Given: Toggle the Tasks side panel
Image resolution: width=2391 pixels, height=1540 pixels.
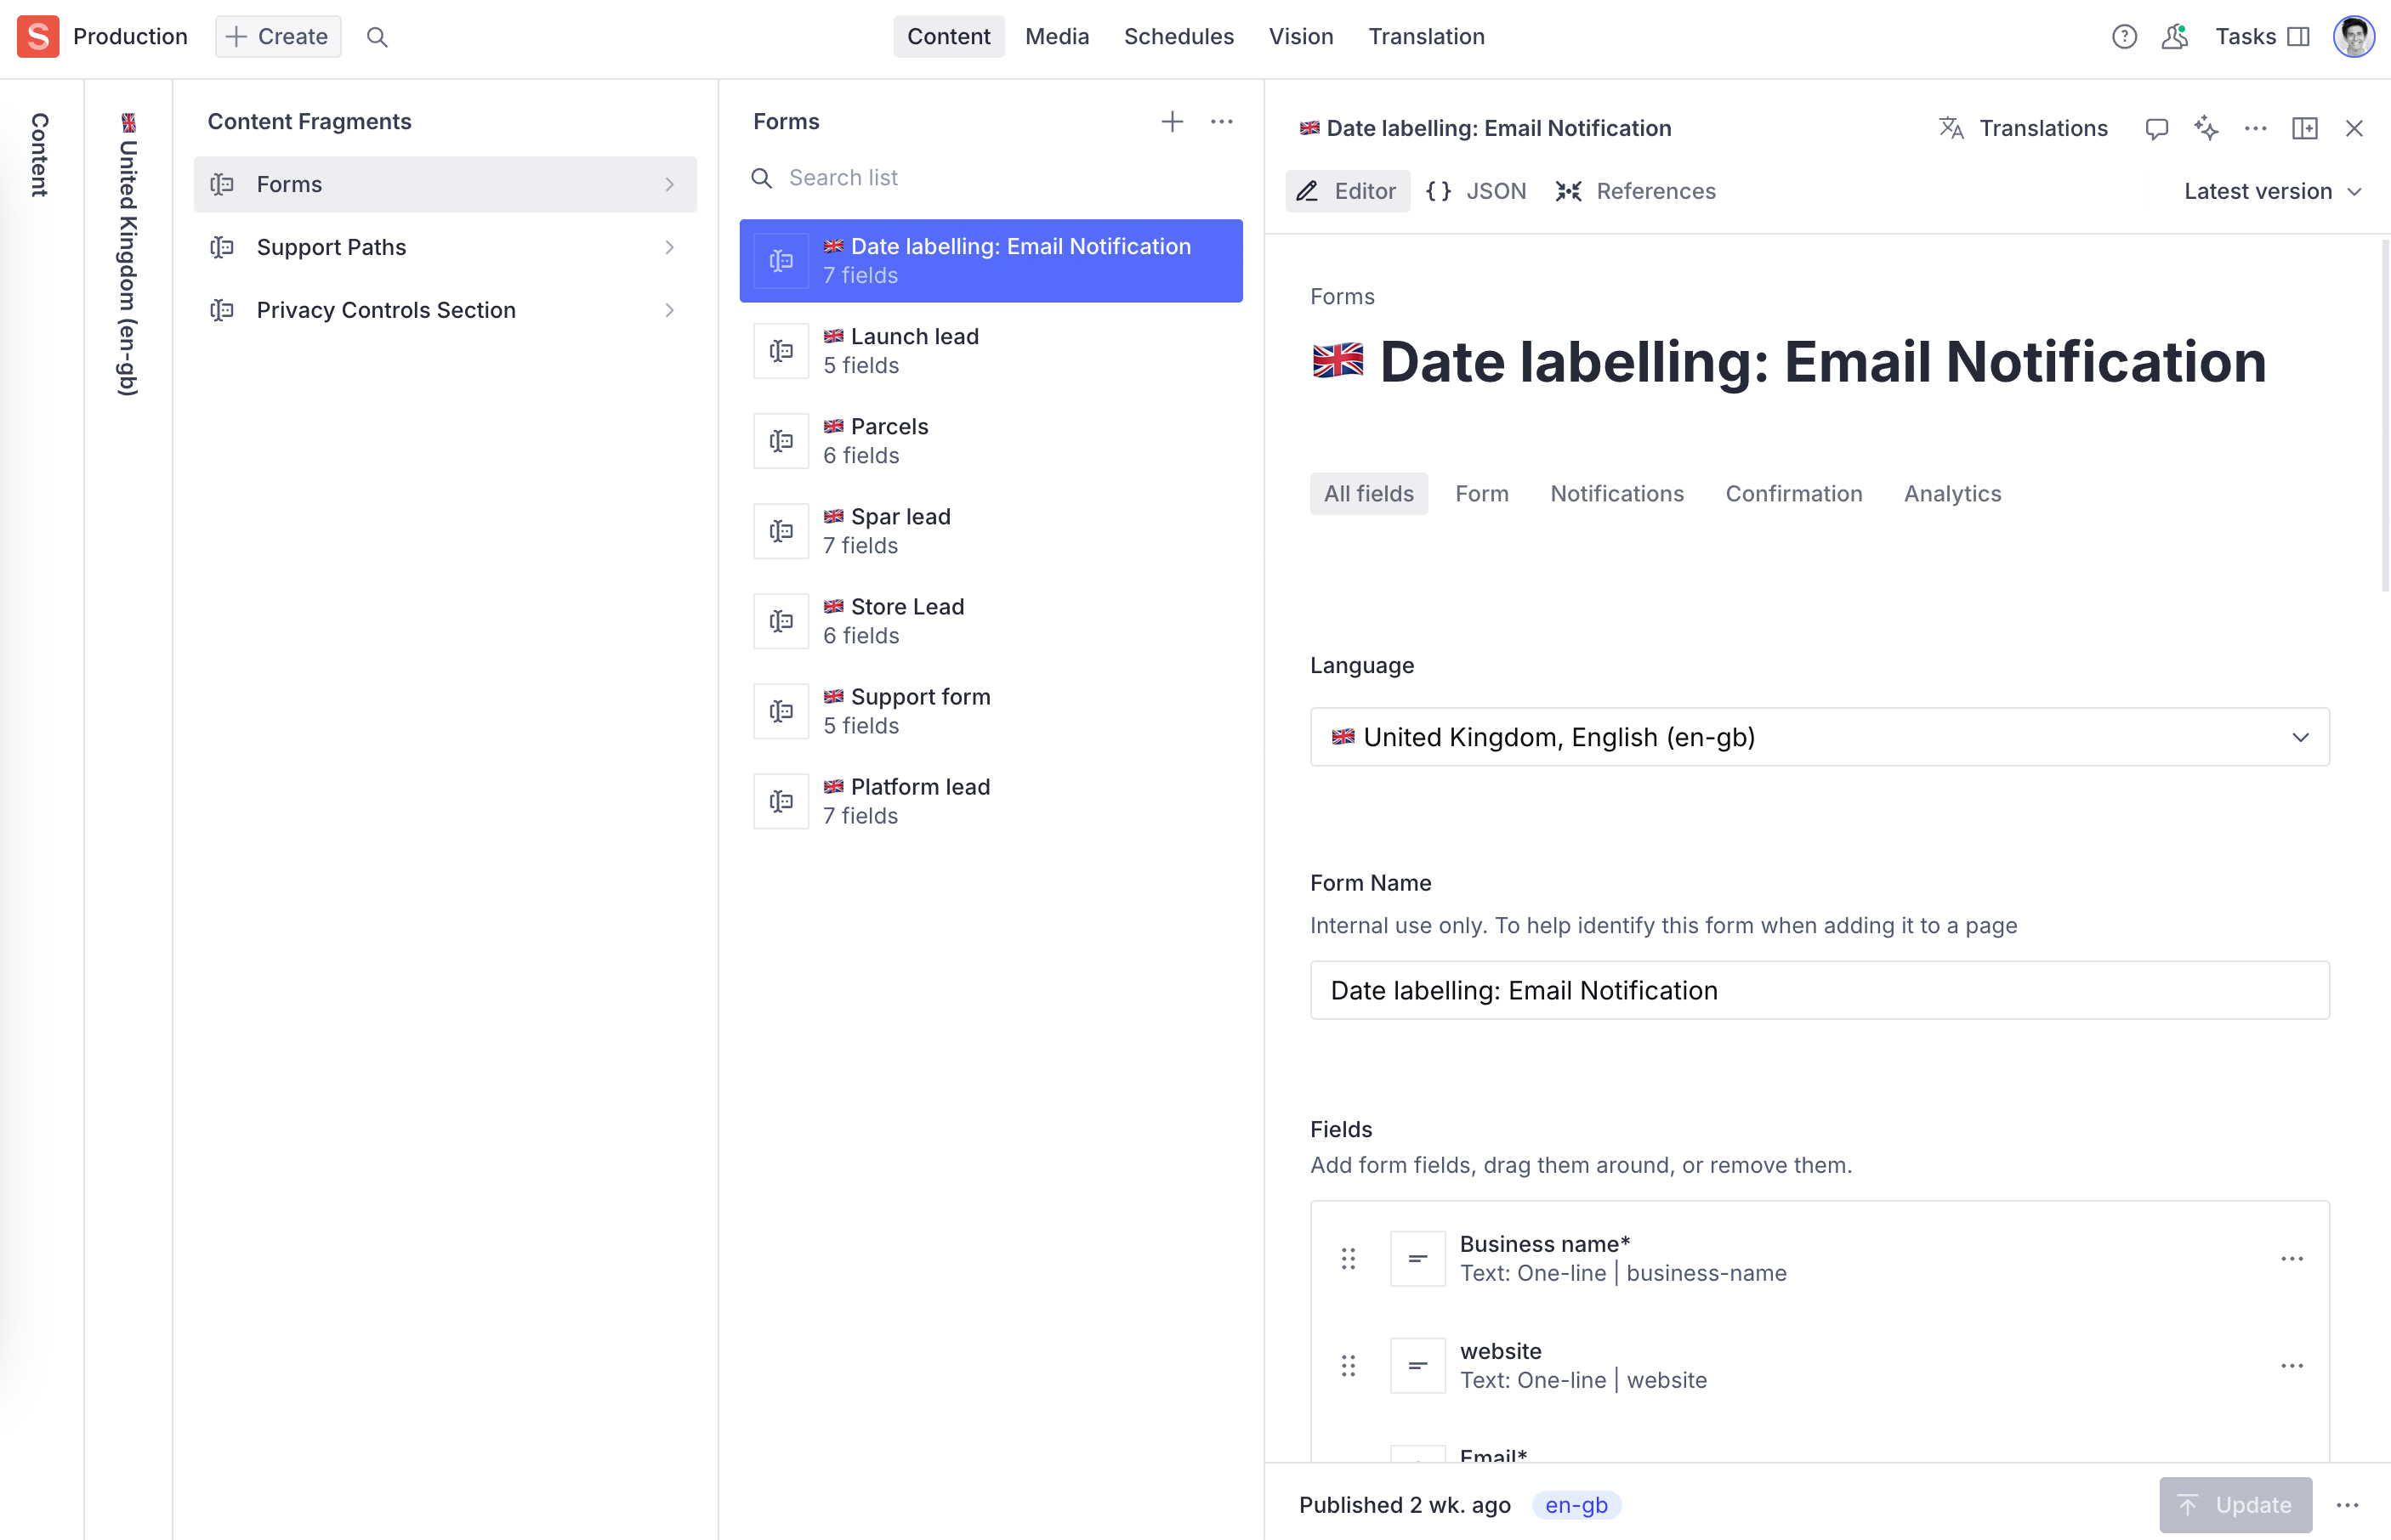Looking at the screenshot, I should [x=2261, y=37].
